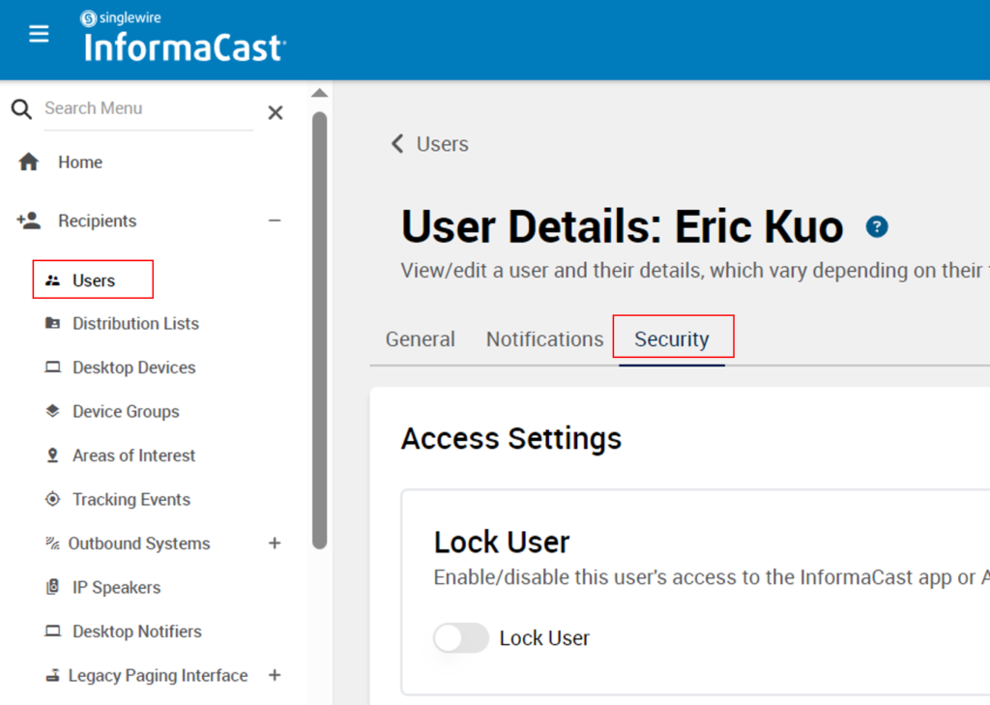Click the Outbound Systems signal icon

point(52,543)
